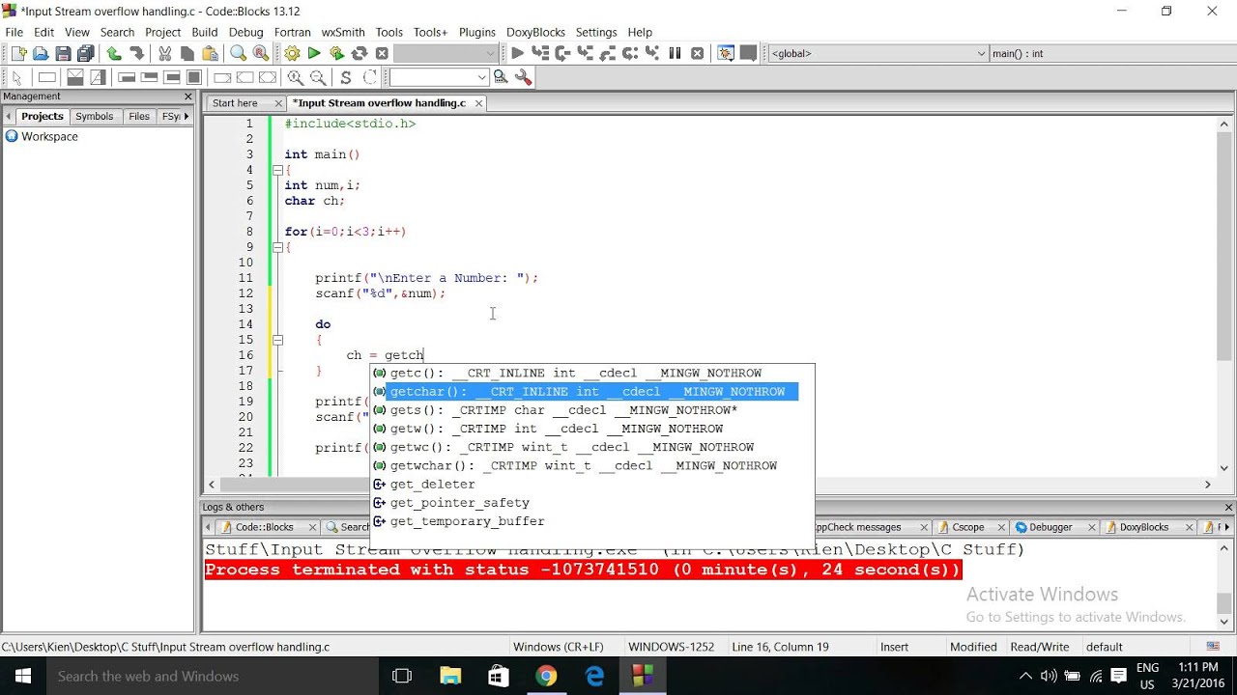The height and width of the screenshot is (695, 1237).
Task: Toggle source view S icon
Action: (346, 77)
